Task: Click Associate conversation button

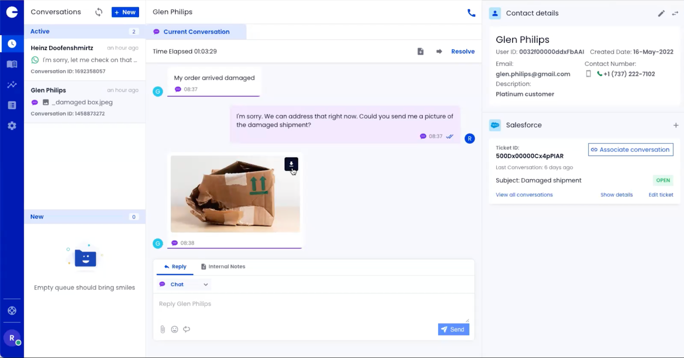Action: [x=631, y=150]
